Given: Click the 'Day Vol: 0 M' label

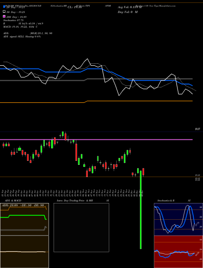Looking at the screenshot, I should (x=127, y=12).
